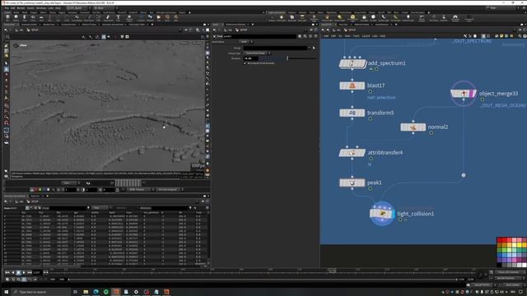Click the parameter pane gear icon

point(300,36)
